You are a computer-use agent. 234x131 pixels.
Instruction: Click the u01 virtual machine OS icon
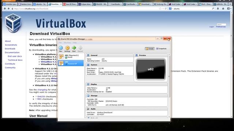61,56
